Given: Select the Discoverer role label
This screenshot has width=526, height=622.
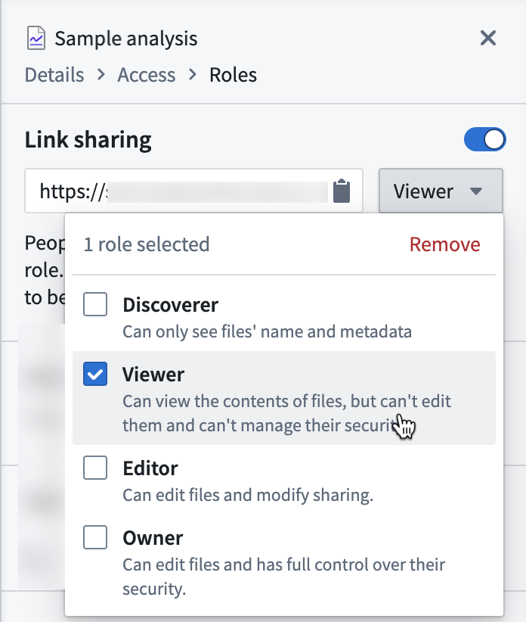Looking at the screenshot, I should [x=171, y=305].
